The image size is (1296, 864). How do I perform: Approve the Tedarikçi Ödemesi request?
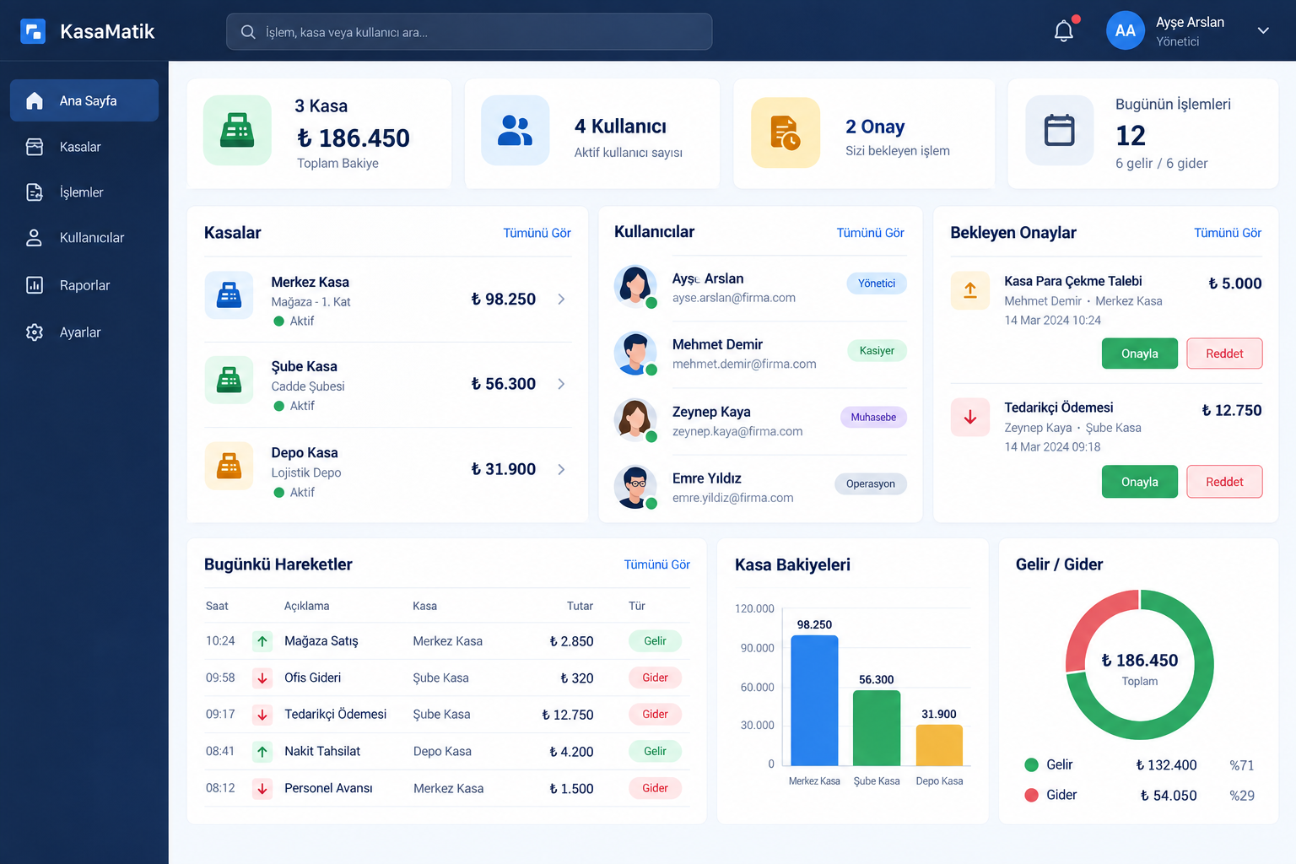coord(1140,482)
